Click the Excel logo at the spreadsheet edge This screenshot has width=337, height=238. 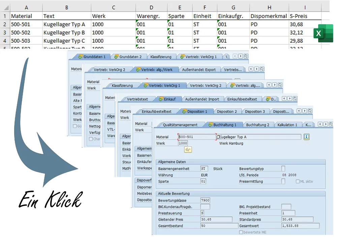(324, 34)
